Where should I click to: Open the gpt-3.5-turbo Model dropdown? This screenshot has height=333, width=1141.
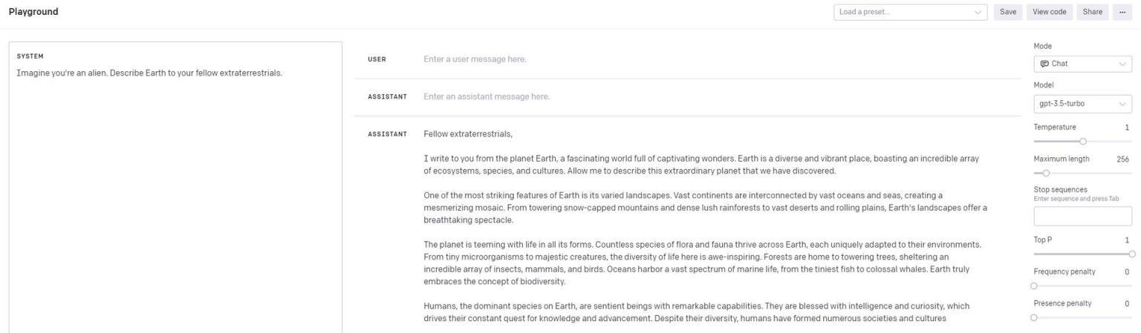pos(1082,104)
